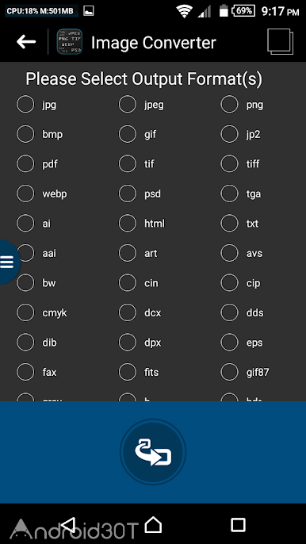This screenshot has width=306, height=544.
Task: Open the stacked squares select-all icon
Action: coord(281,41)
